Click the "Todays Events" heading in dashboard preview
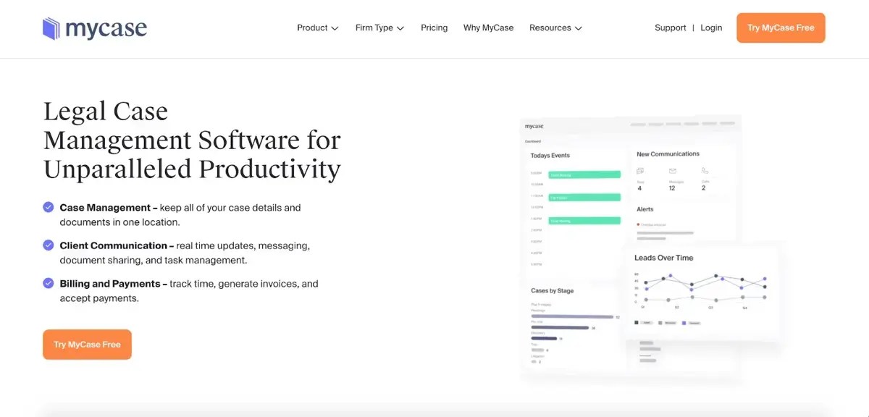This screenshot has height=417, width=869. 550,156
